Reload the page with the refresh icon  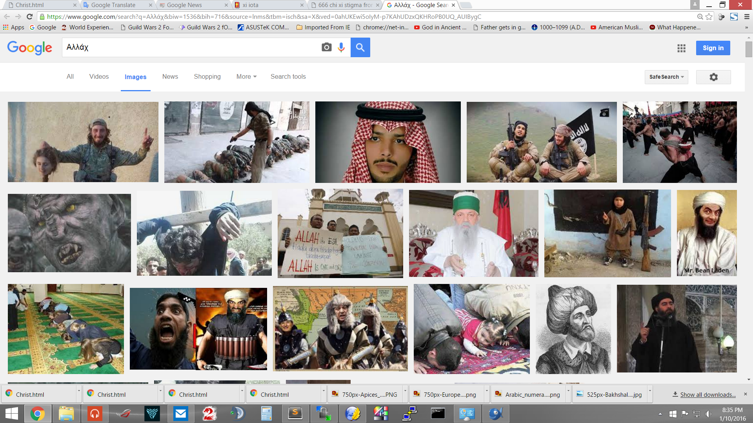tap(29, 16)
